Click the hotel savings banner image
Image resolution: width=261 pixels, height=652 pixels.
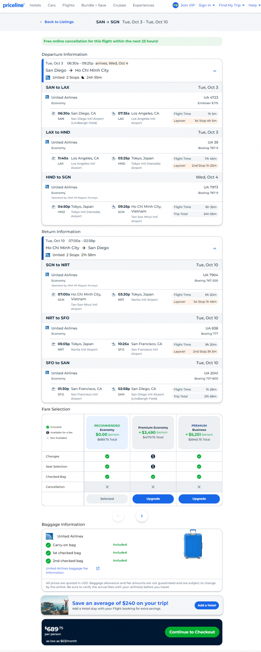click(x=55, y=605)
